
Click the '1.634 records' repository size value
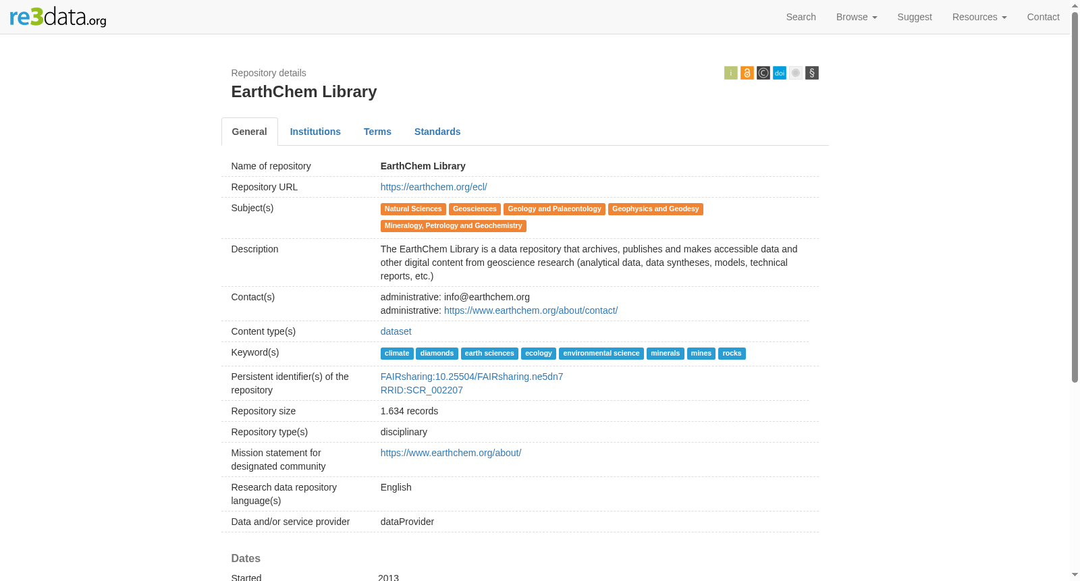tap(409, 411)
